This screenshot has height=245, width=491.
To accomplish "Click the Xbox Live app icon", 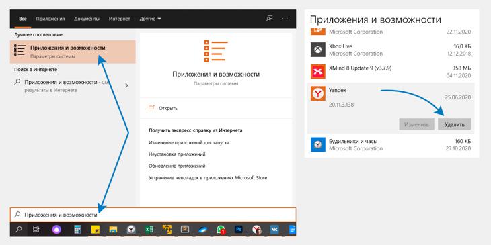I will pos(318,50).
